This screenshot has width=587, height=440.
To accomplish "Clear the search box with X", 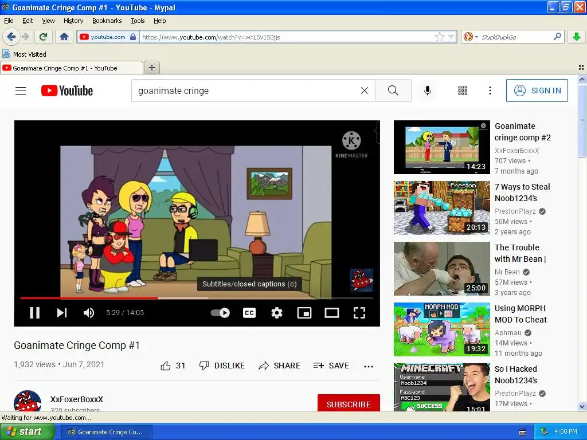I will pos(364,91).
